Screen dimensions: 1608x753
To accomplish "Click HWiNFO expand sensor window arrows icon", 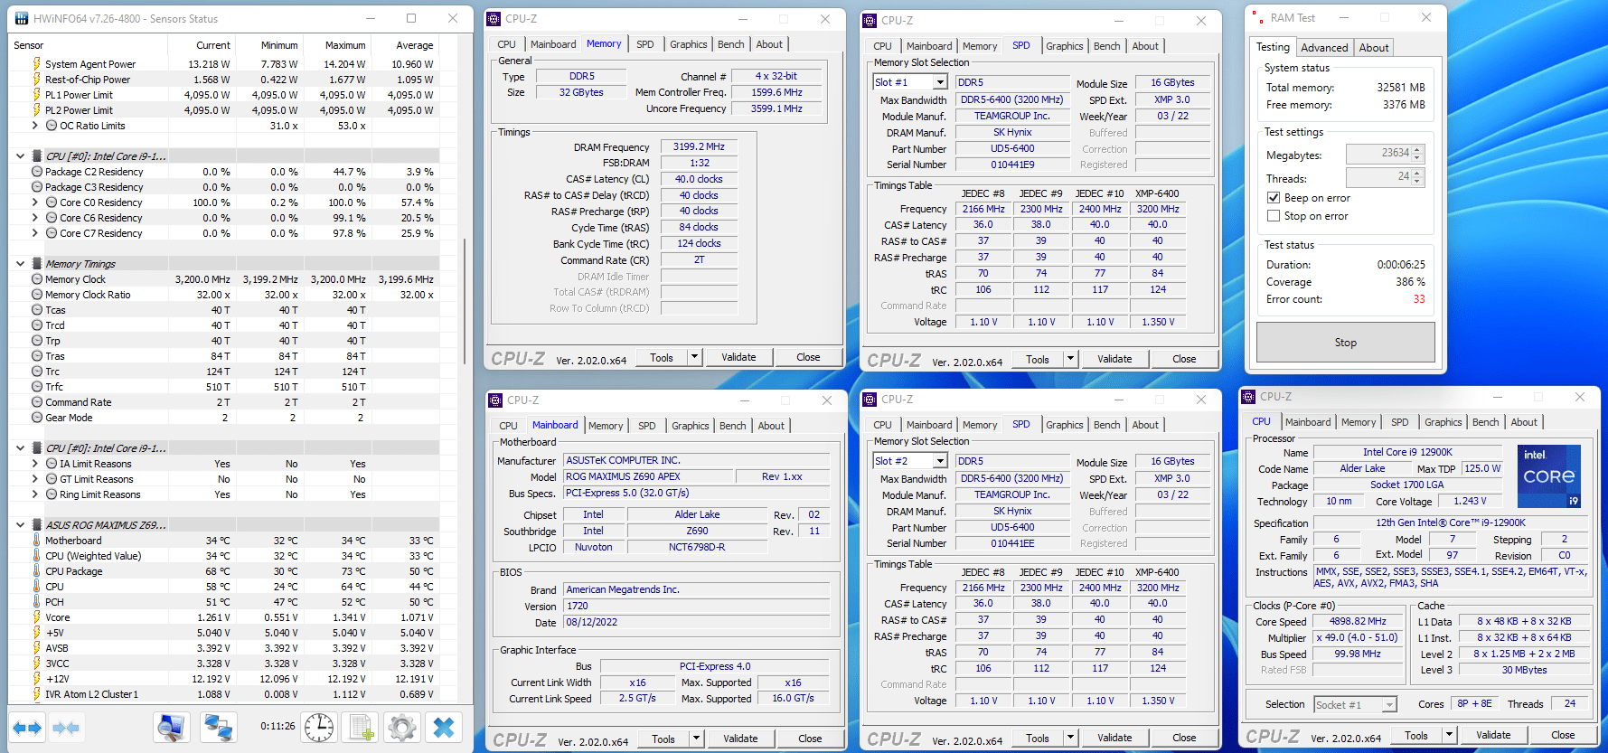I will [x=27, y=728].
